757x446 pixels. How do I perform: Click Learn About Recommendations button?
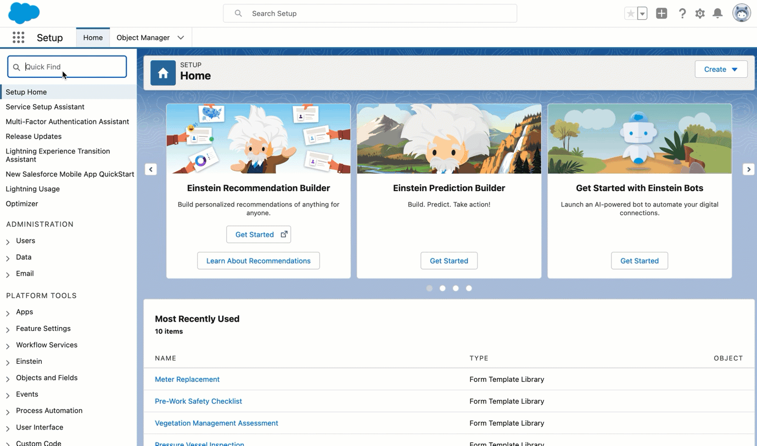pos(259,261)
